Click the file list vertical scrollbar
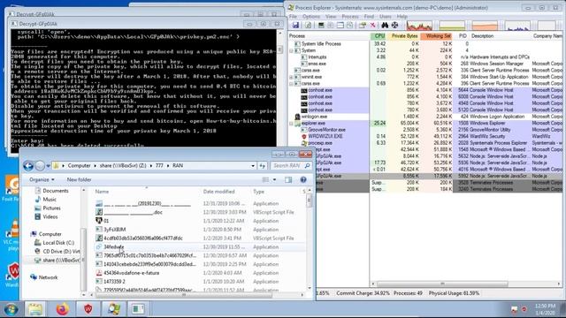The width and height of the screenshot is (566, 318). pyautogui.click(x=309, y=201)
